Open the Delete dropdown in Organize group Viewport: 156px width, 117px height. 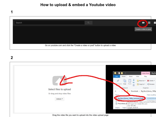151,81
